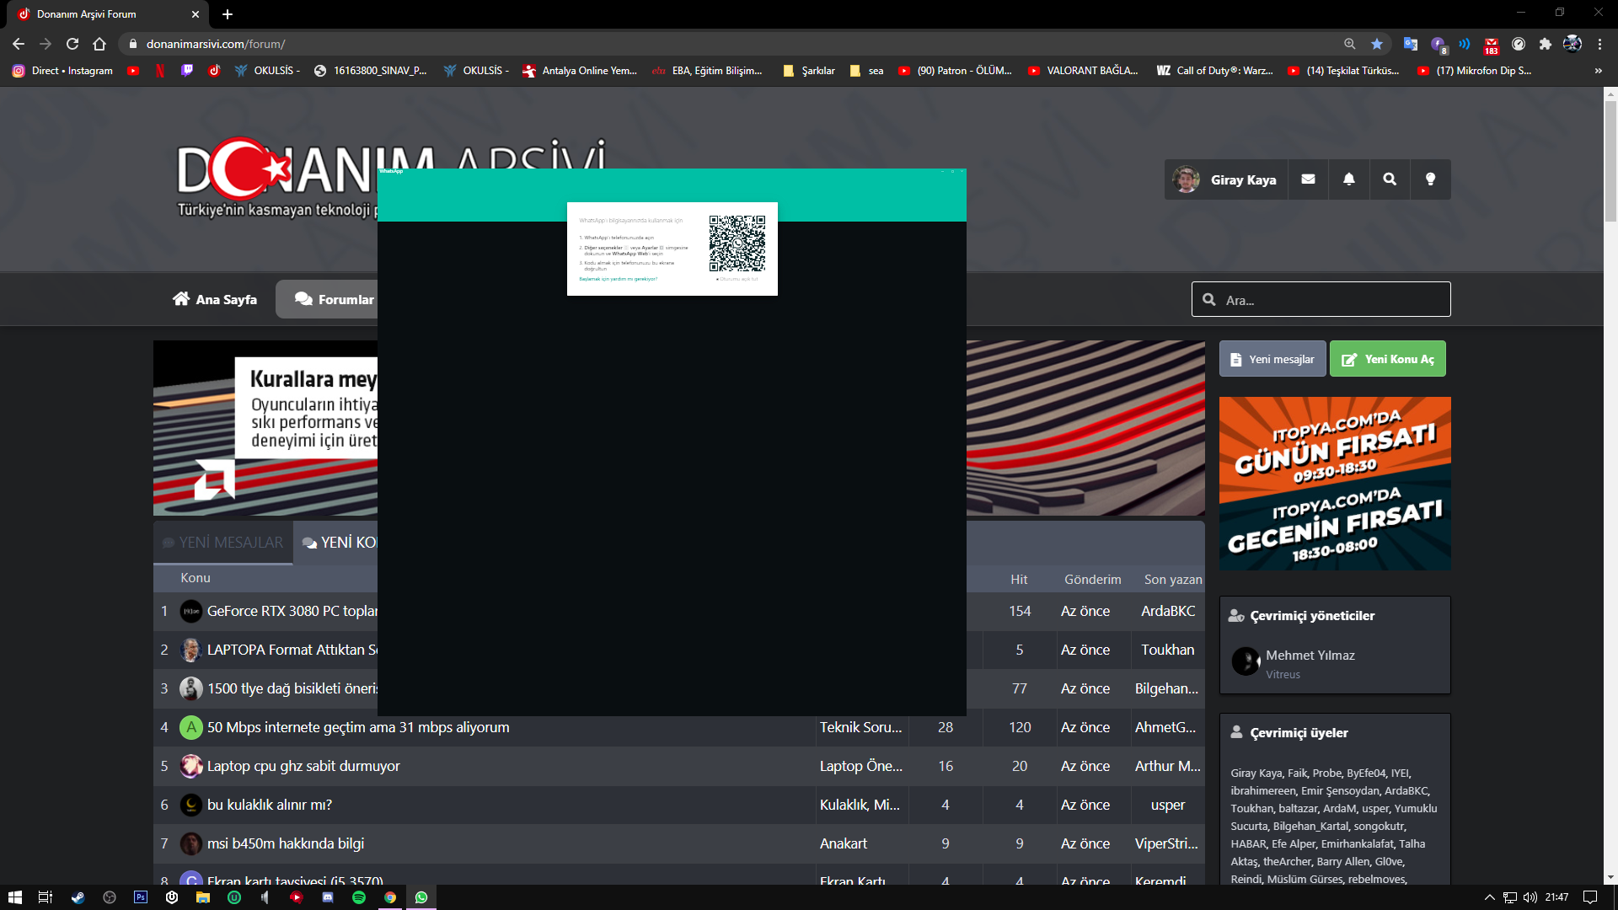Click the zoom magnifier in the address bar
1618x910 pixels.
tap(1350, 44)
